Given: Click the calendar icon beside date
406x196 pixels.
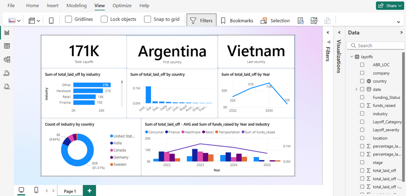Looking at the screenshot, I should 369,89.
